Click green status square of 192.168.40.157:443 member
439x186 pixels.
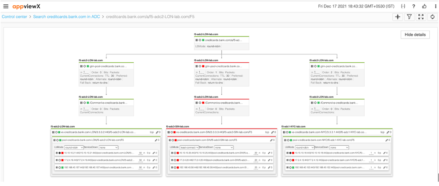click(x=63, y=167)
